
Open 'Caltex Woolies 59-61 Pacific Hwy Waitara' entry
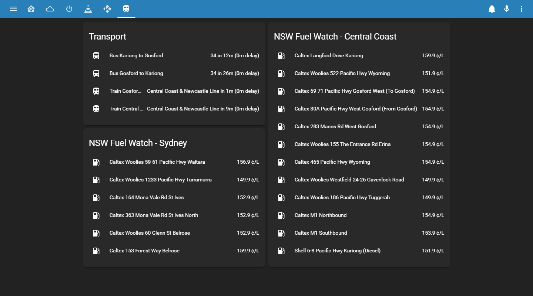coord(157,162)
